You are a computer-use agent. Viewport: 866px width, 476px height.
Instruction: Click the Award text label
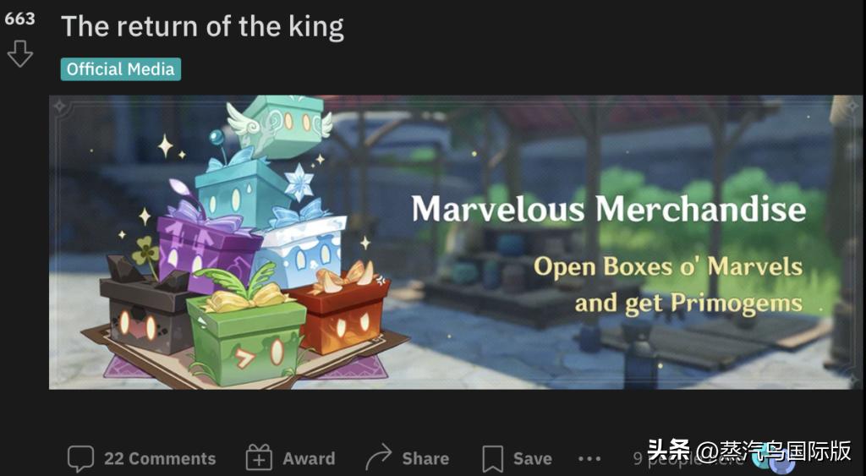click(x=309, y=458)
